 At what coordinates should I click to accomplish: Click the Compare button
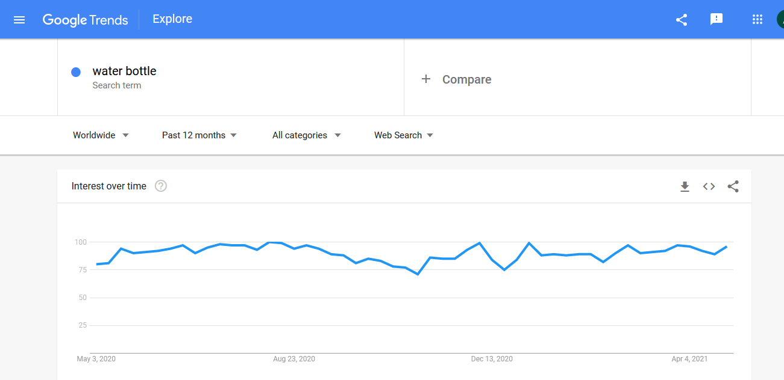[x=456, y=79]
